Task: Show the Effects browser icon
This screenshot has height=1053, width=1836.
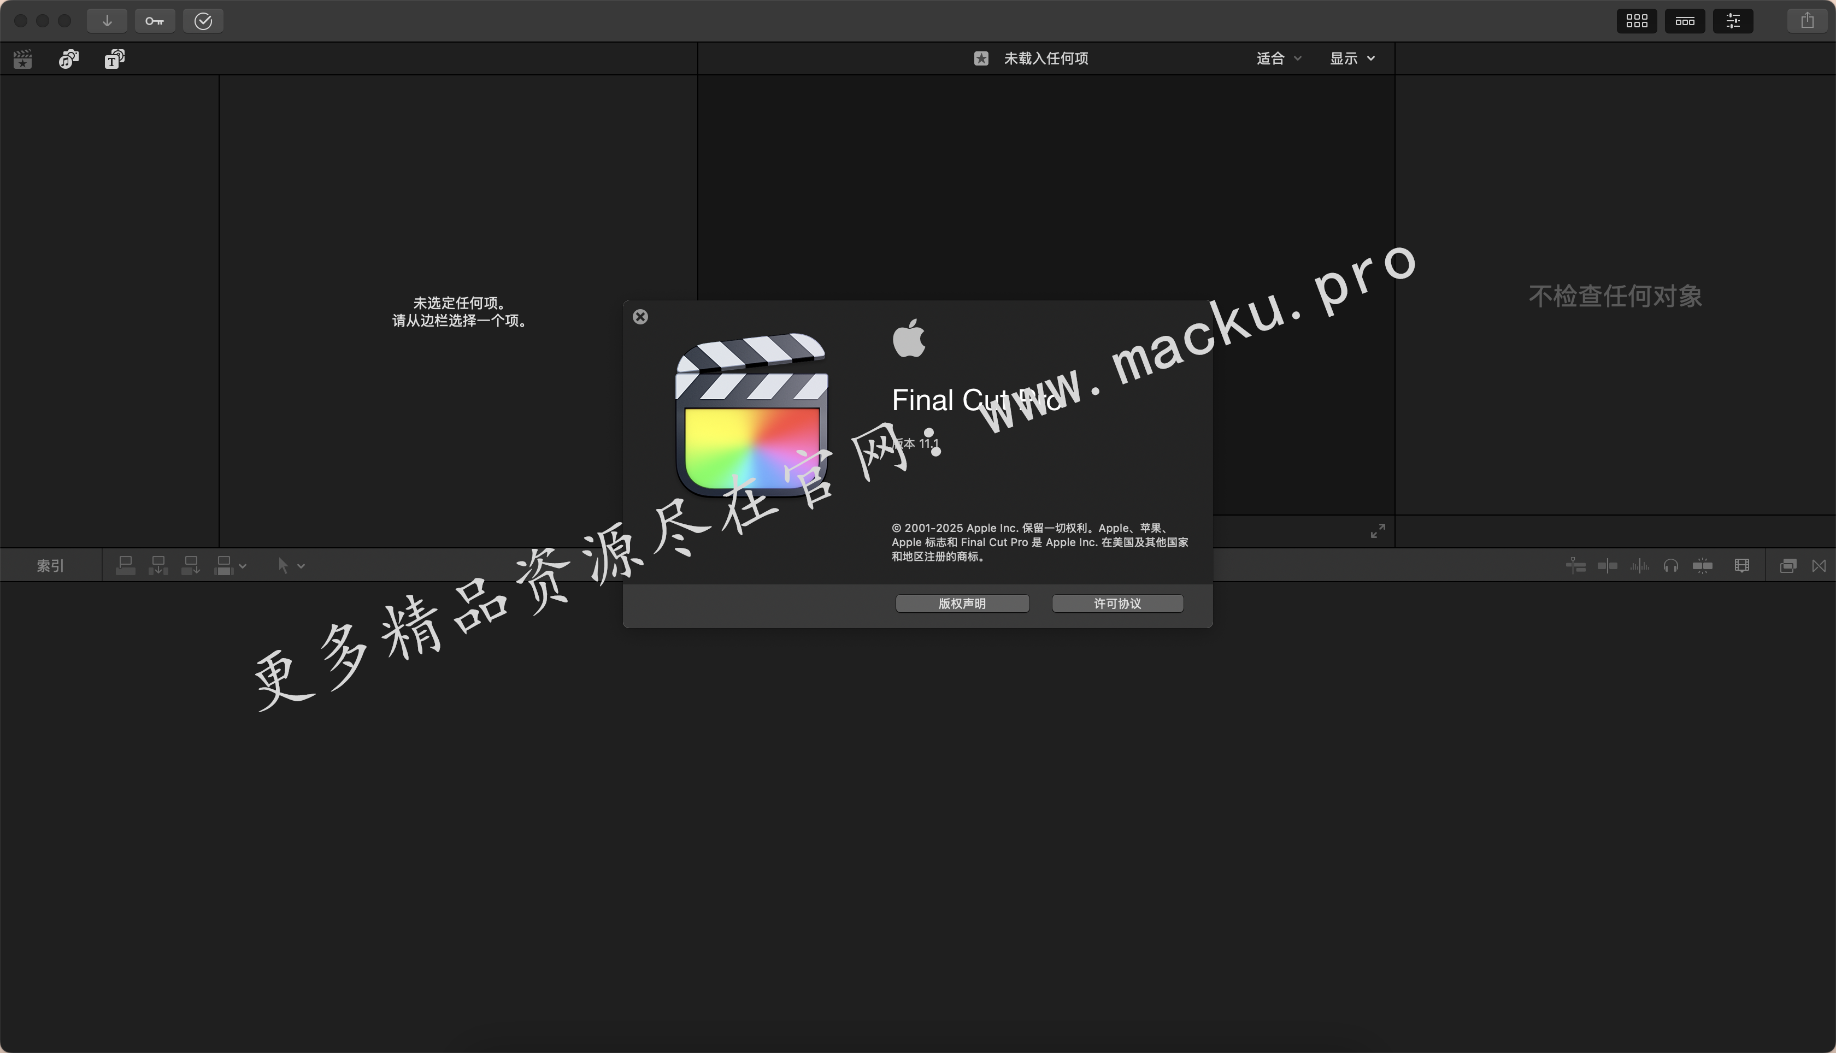Action: click(x=1787, y=566)
